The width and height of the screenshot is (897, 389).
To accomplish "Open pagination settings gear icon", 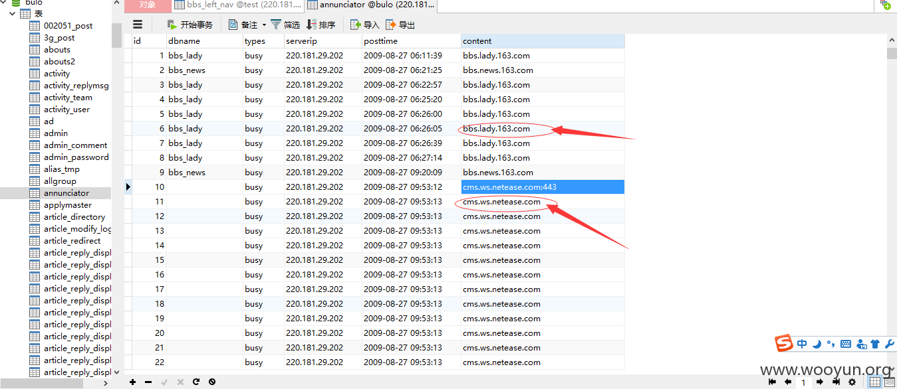I will [x=852, y=382].
